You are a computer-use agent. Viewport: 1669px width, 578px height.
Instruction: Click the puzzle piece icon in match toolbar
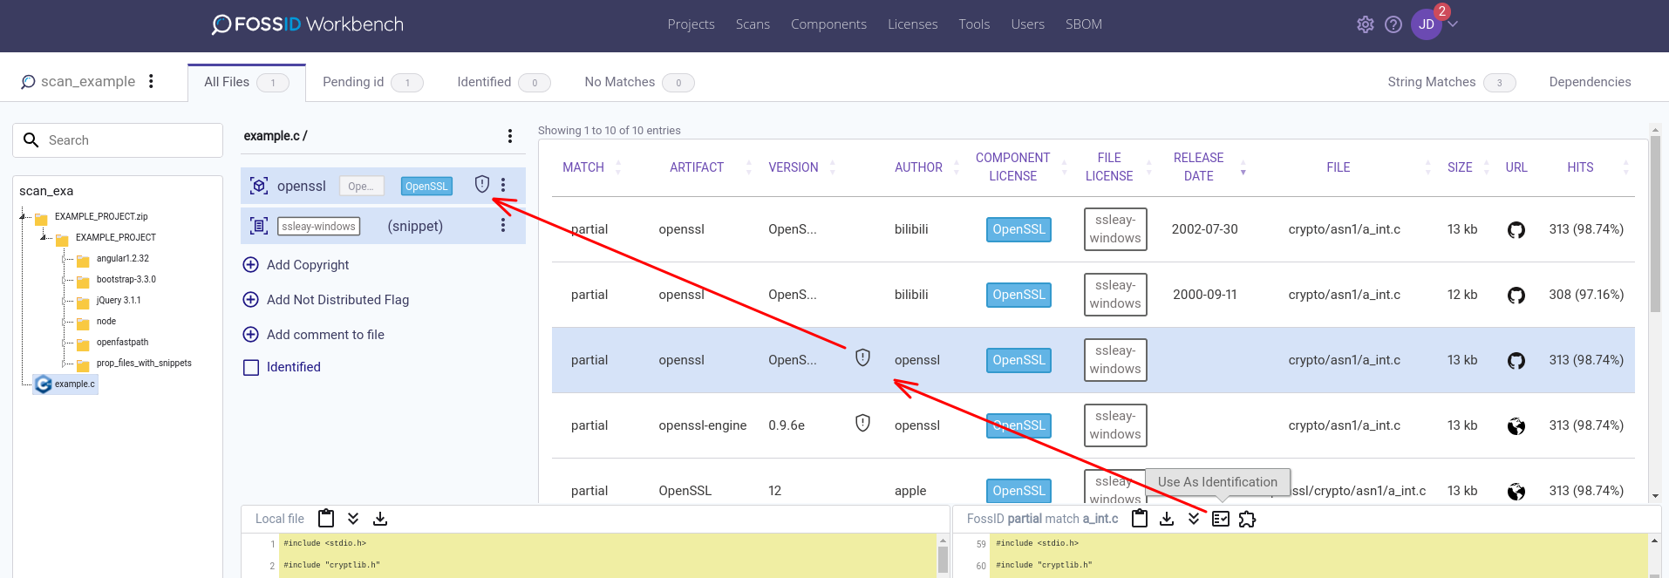pyautogui.click(x=1248, y=519)
